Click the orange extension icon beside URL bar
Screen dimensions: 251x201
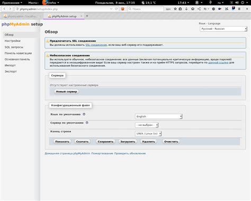(122, 8)
